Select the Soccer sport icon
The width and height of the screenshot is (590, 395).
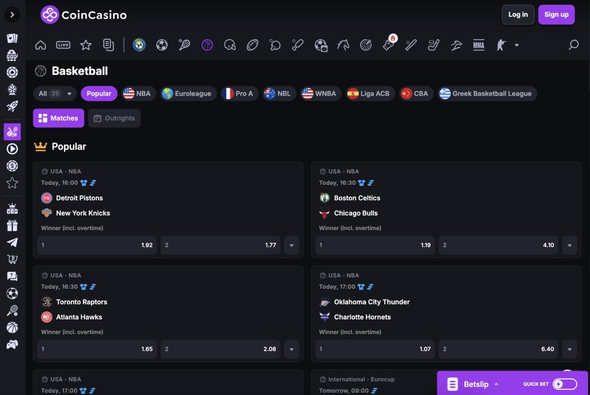pyautogui.click(x=162, y=44)
